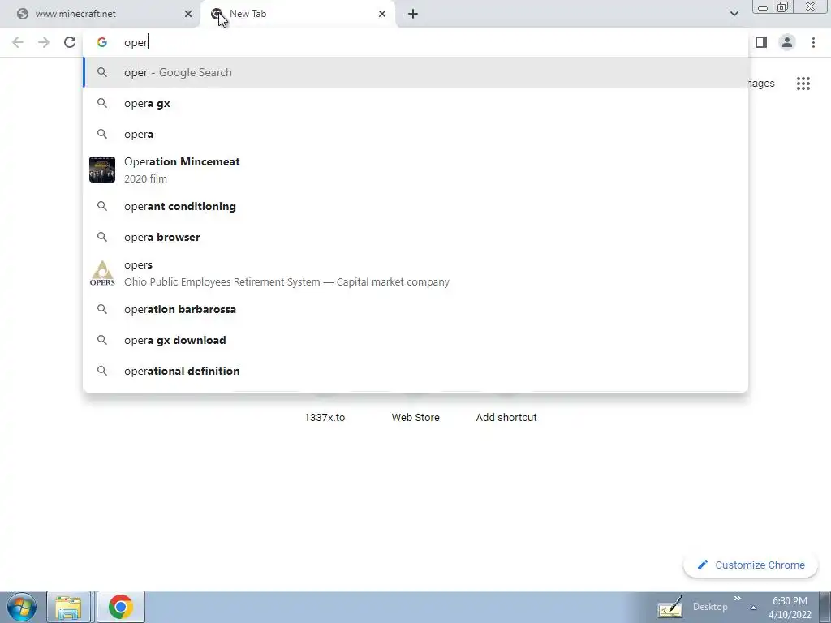831x623 pixels.
Task: Open the Windows Start menu
Action: point(22,607)
